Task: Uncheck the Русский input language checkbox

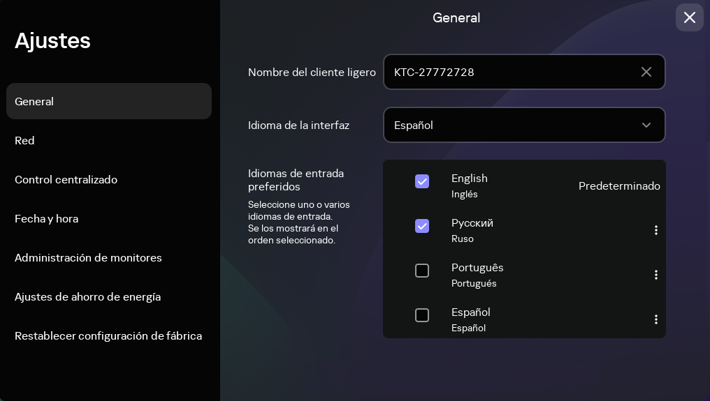Action: pyautogui.click(x=422, y=226)
